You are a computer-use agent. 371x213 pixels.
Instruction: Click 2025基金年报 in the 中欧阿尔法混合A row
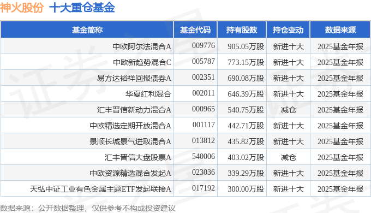click(x=340, y=46)
